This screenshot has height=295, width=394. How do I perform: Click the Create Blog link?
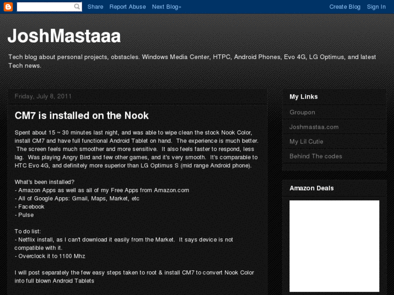pos(345,7)
